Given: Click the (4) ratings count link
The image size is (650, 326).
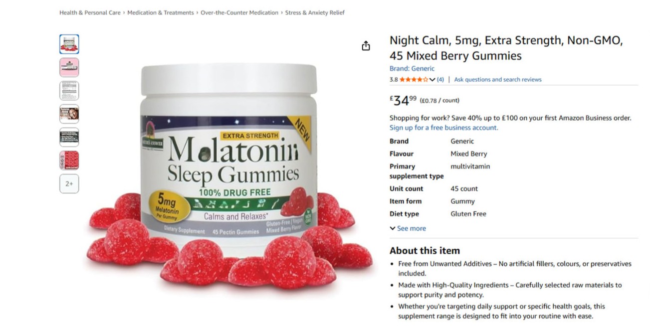Looking at the screenshot, I should tap(440, 79).
